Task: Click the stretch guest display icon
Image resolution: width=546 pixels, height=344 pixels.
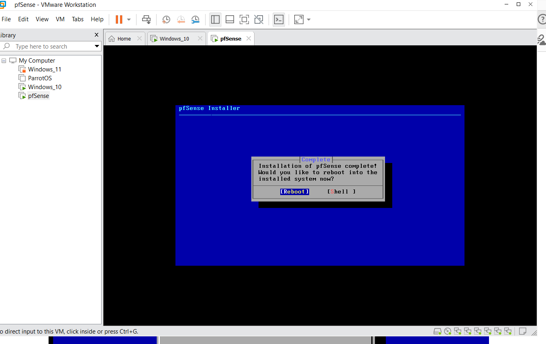Action: coord(299,19)
